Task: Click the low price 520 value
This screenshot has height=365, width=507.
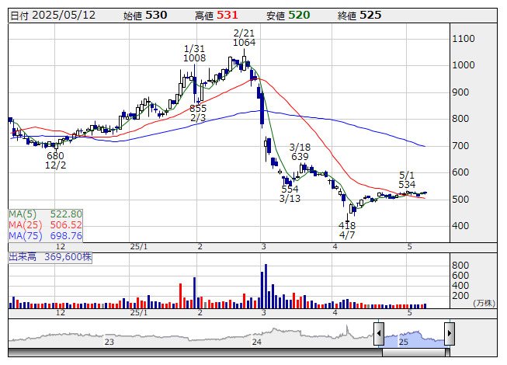Action: (x=299, y=16)
